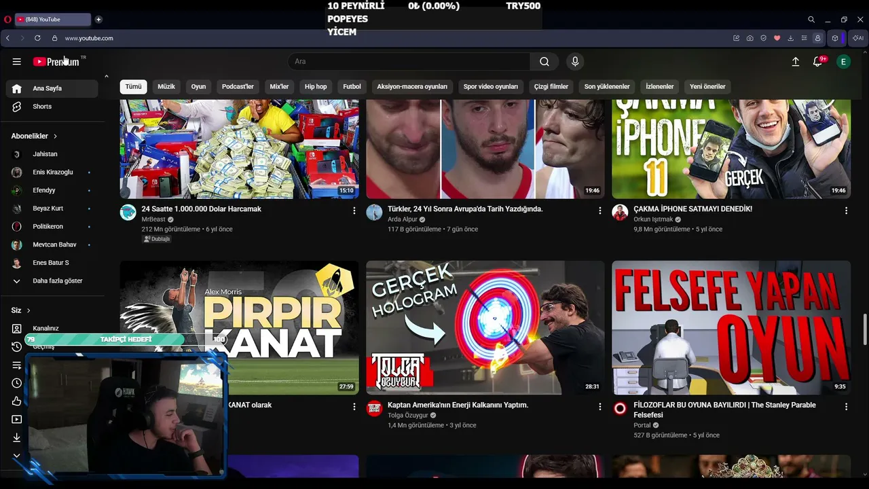Switch to the "(848) YouTube" browser tab
The width and height of the screenshot is (869, 489).
[52, 20]
